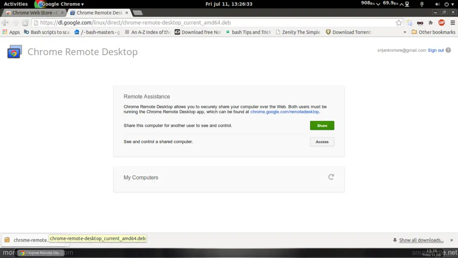Screen dimensions: 458x258
Task: Open the Other bookmarks folder
Action: click(x=433, y=32)
